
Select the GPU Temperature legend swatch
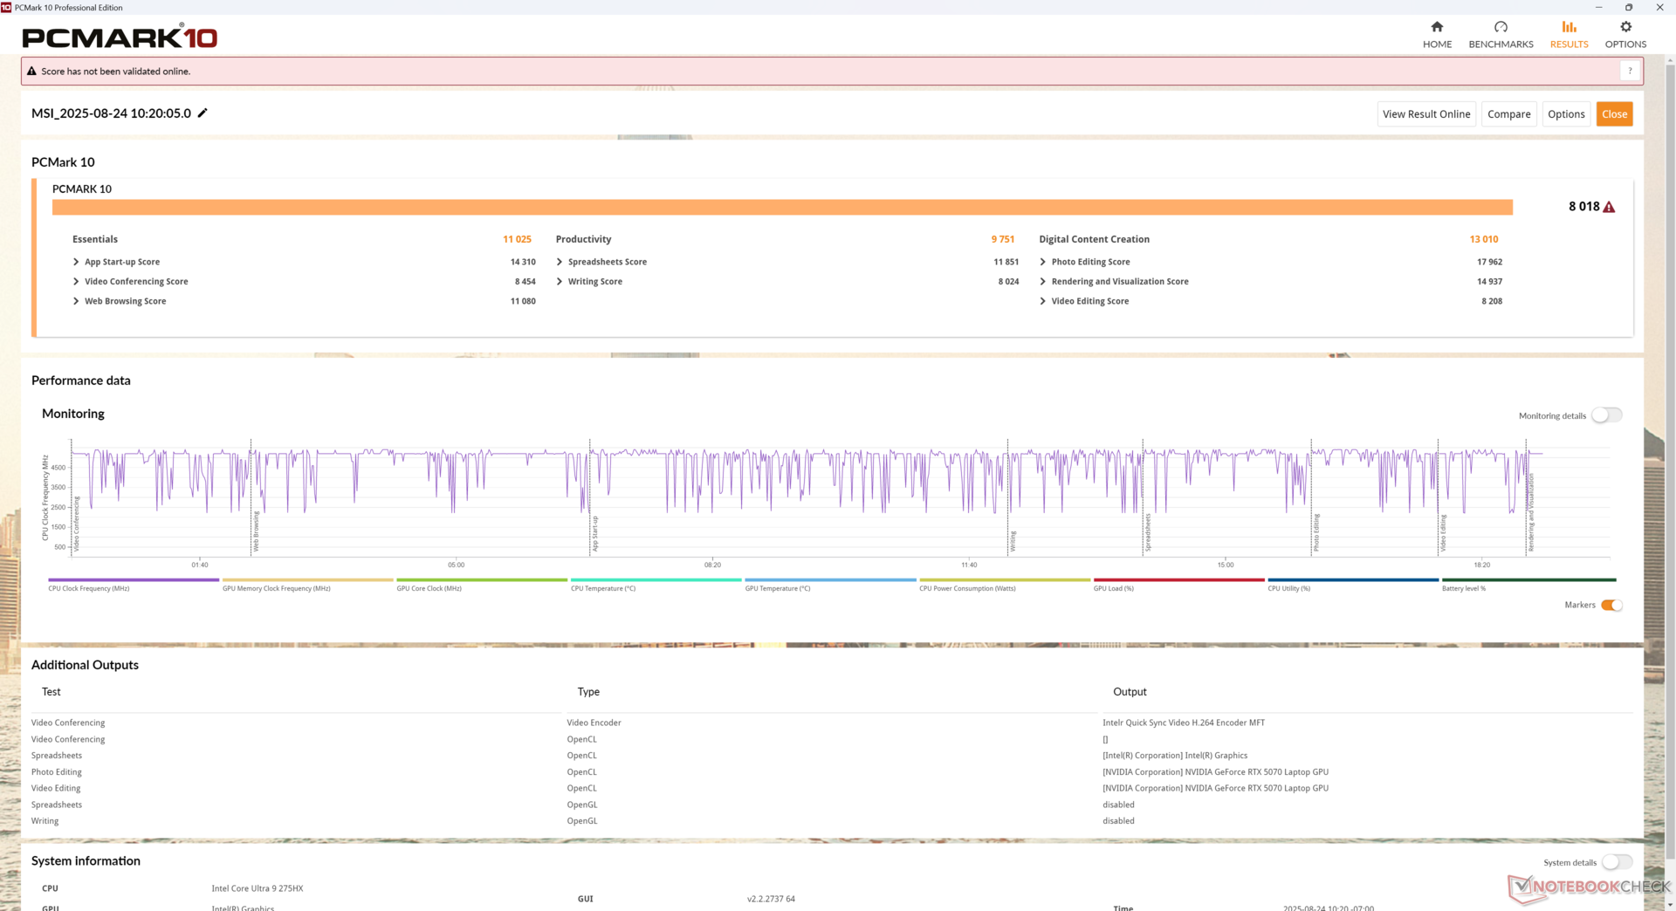point(831,579)
